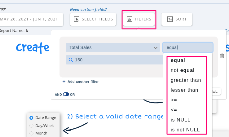The height and width of the screenshot is (137, 229).
Task: Pick "lesser than" operator option
Action: [x=184, y=90]
